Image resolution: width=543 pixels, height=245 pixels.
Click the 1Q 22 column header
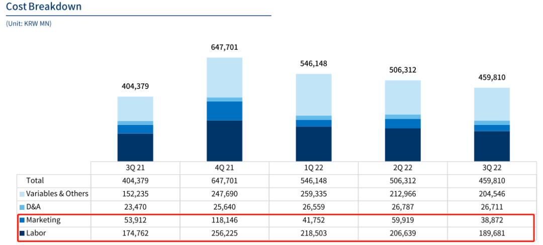click(313, 168)
